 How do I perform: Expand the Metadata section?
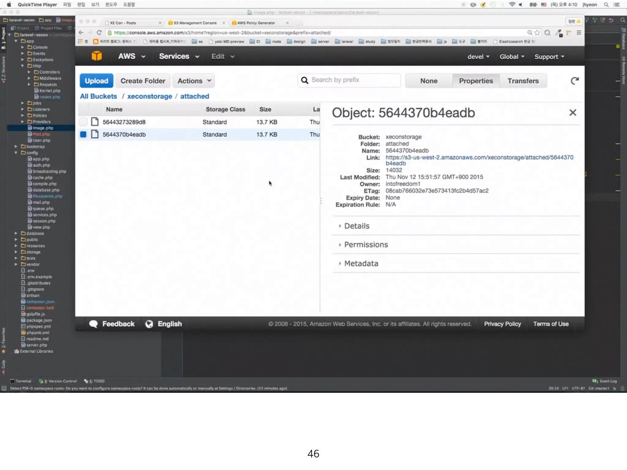tap(361, 263)
